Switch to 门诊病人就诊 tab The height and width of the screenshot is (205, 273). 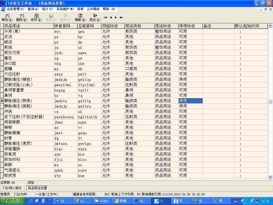tap(12, 188)
